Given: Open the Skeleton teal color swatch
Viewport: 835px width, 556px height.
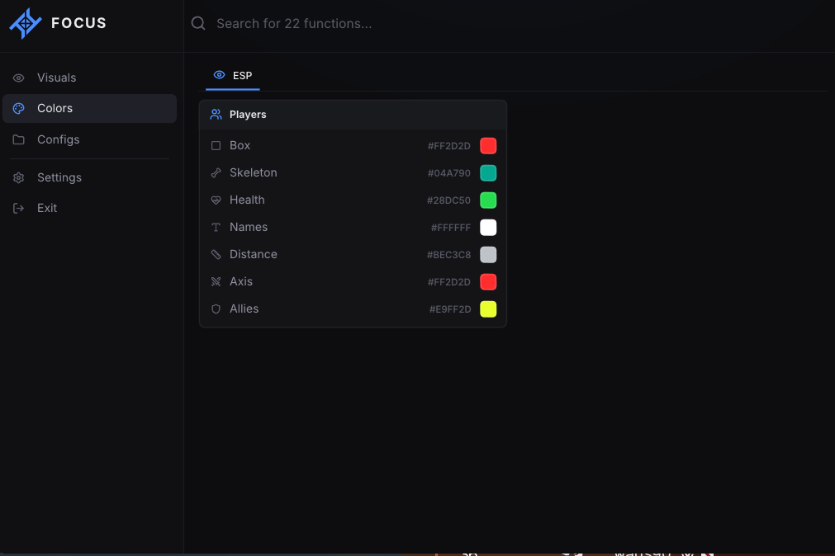Looking at the screenshot, I should pyautogui.click(x=488, y=173).
